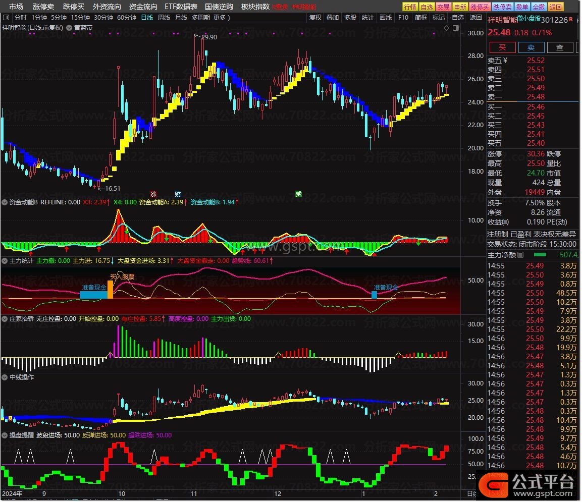Image resolution: width=582 pixels, height=502 pixels.
Task: Click the 查 button
Action: (x=560, y=47)
